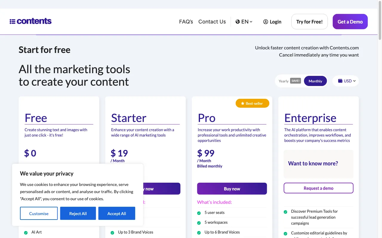This screenshot has width=382, height=238.
Task: Click '5 workspaces' feature text
Action: [216, 222]
